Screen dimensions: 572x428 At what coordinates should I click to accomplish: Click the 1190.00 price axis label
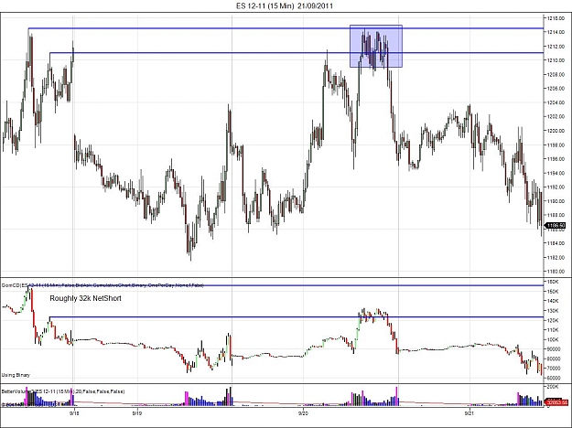click(556, 201)
